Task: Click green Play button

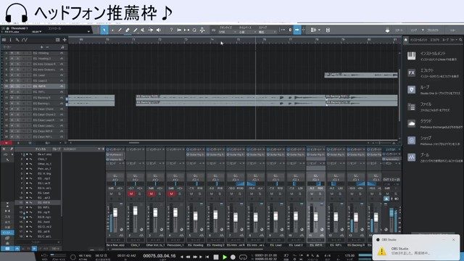Action: [225, 257]
